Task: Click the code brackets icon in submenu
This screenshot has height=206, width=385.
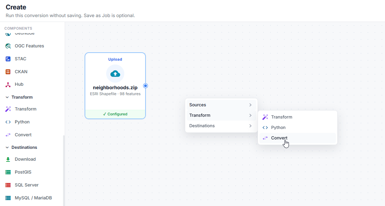Action: point(265,128)
